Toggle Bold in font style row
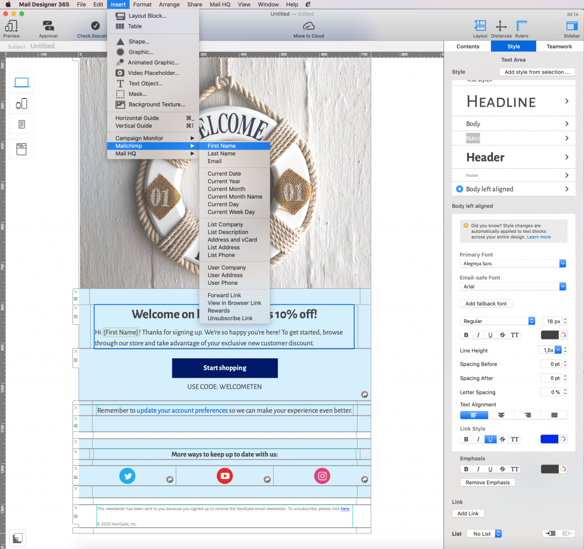 pyautogui.click(x=467, y=334)
